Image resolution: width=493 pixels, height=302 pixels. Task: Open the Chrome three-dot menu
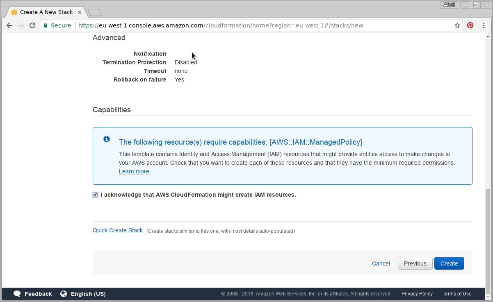(484, 25)
